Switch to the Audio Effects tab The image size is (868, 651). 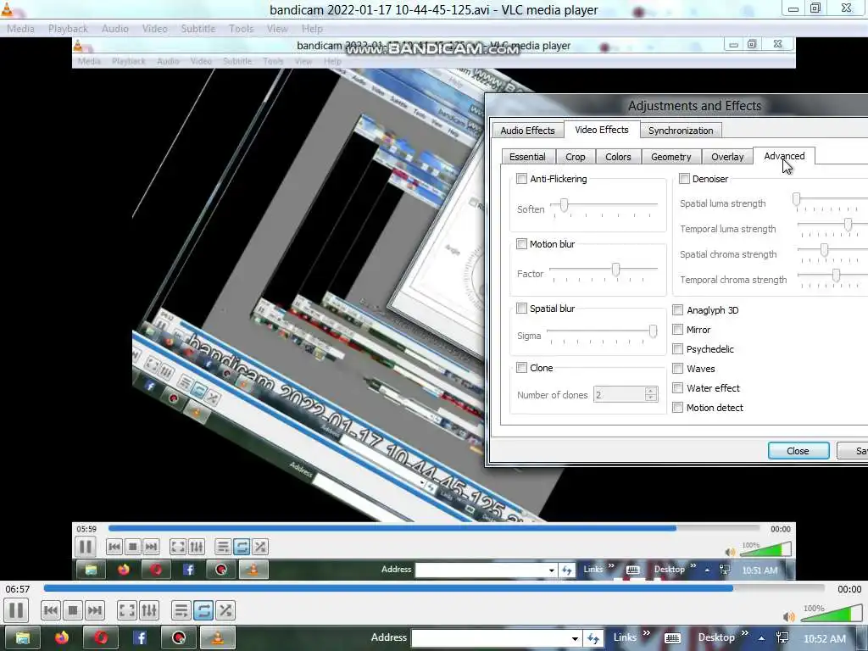tap(527, 131)
